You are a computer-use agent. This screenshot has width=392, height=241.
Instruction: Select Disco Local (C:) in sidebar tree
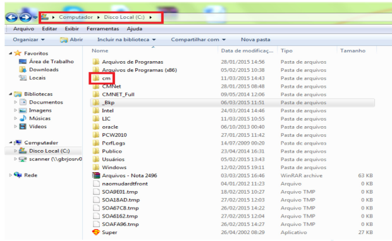point(49,151)
